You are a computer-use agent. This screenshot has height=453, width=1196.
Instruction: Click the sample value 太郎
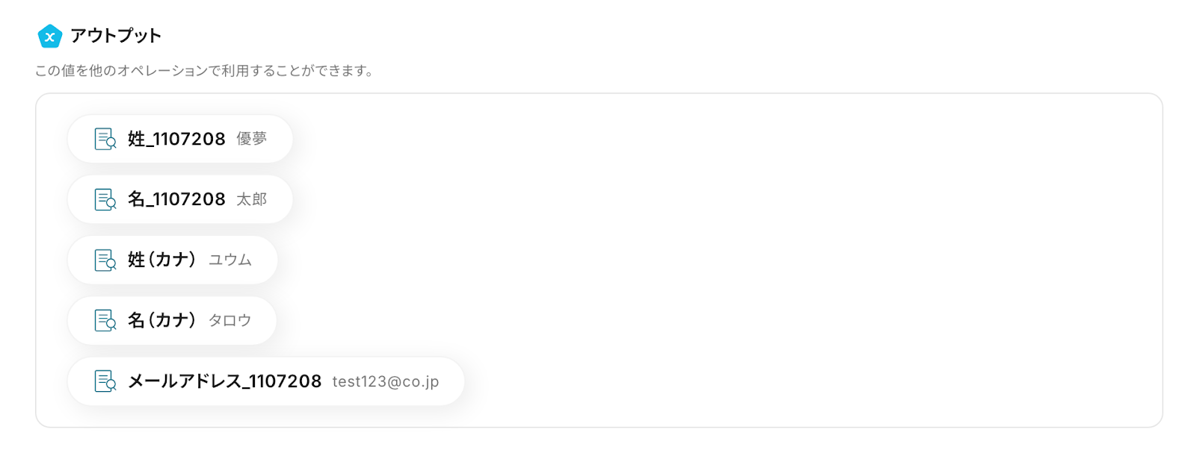pos(252,199)
